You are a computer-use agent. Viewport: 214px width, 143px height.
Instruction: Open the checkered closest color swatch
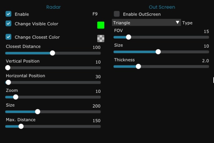(101, 38)
